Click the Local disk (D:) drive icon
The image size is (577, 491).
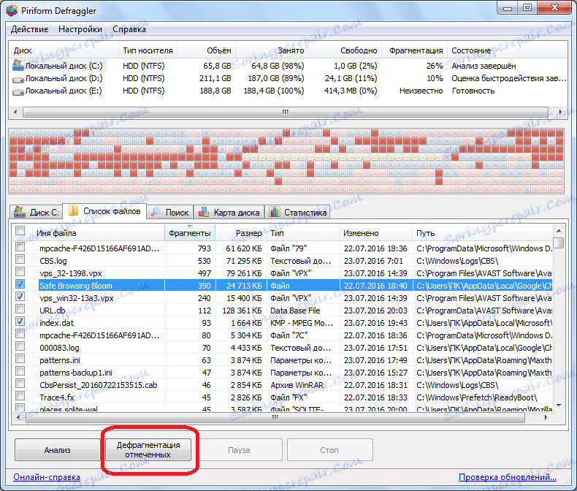[18, 79]
